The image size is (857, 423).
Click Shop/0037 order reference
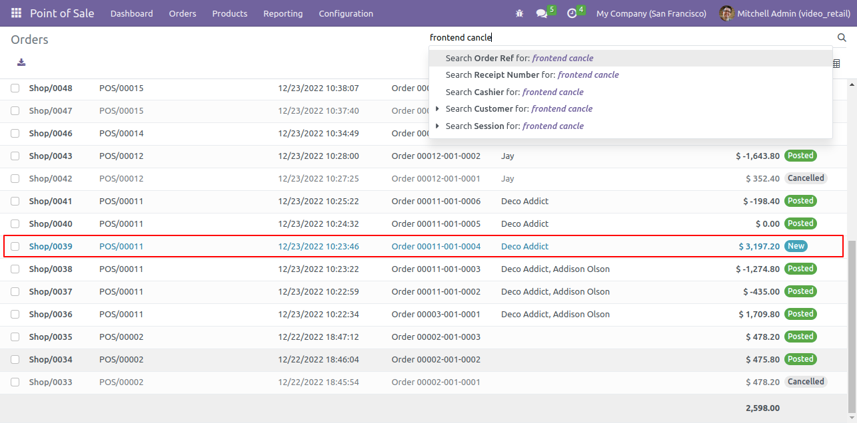[x=51, y=292]
